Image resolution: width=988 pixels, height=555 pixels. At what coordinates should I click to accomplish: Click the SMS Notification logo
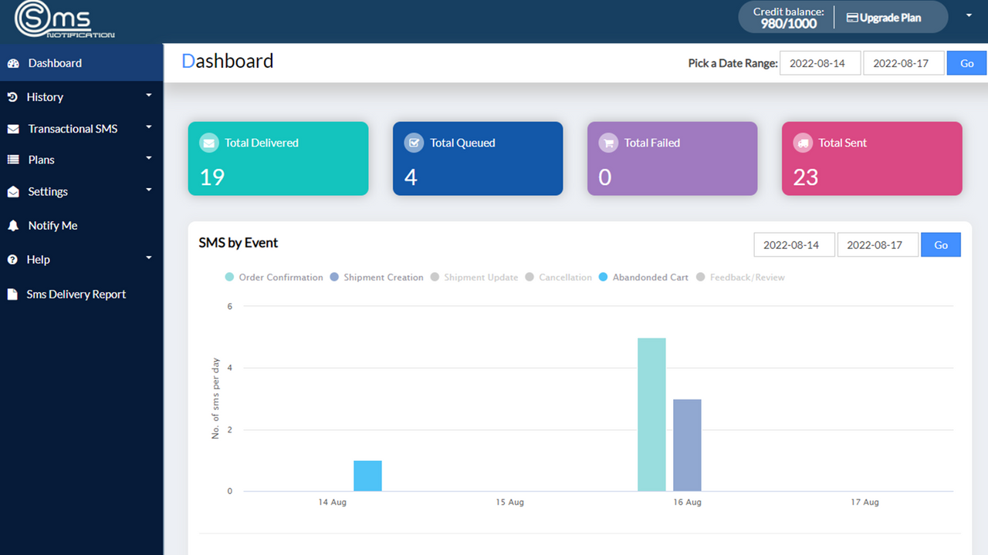click(x=65, y=20)
